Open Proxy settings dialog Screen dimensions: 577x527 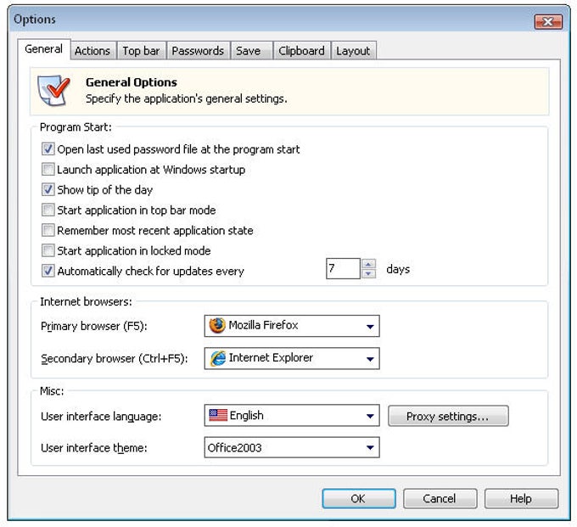coord(448,417)
